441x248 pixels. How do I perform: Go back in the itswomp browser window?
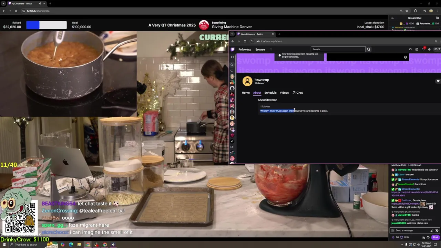pyautogui.click(x=233, y=41)
